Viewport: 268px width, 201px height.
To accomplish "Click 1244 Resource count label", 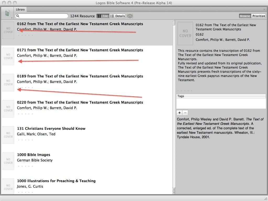I will click(x=82, y=16).
